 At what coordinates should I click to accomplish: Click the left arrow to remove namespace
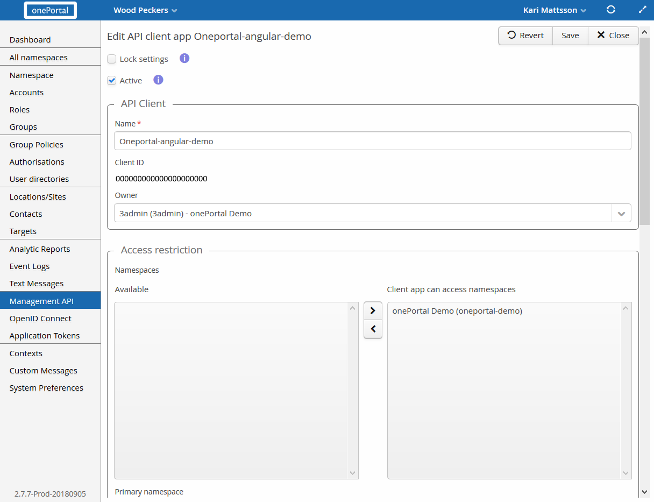click(x=373, y=329)
